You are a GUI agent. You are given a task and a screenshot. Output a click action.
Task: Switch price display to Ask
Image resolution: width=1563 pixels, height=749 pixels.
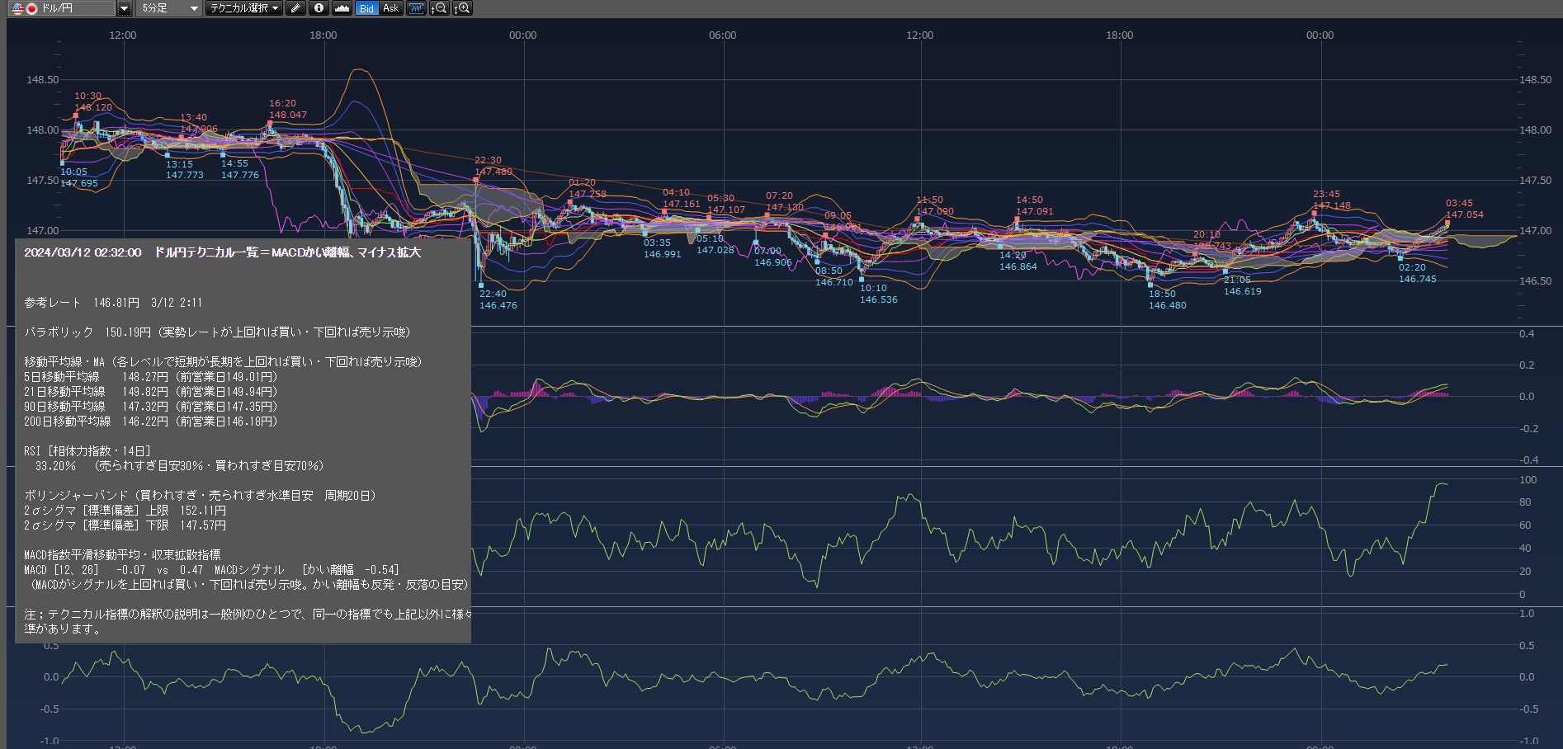tap(390, 8)
